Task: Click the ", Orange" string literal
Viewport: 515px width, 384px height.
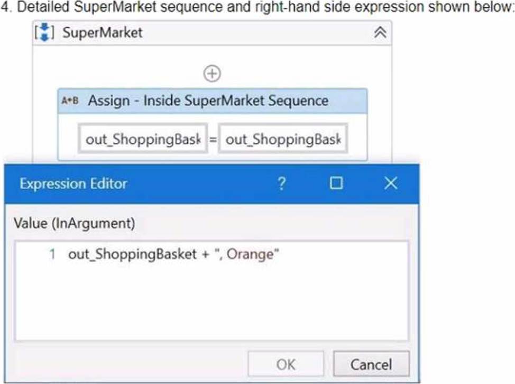Action: point(247,254)
